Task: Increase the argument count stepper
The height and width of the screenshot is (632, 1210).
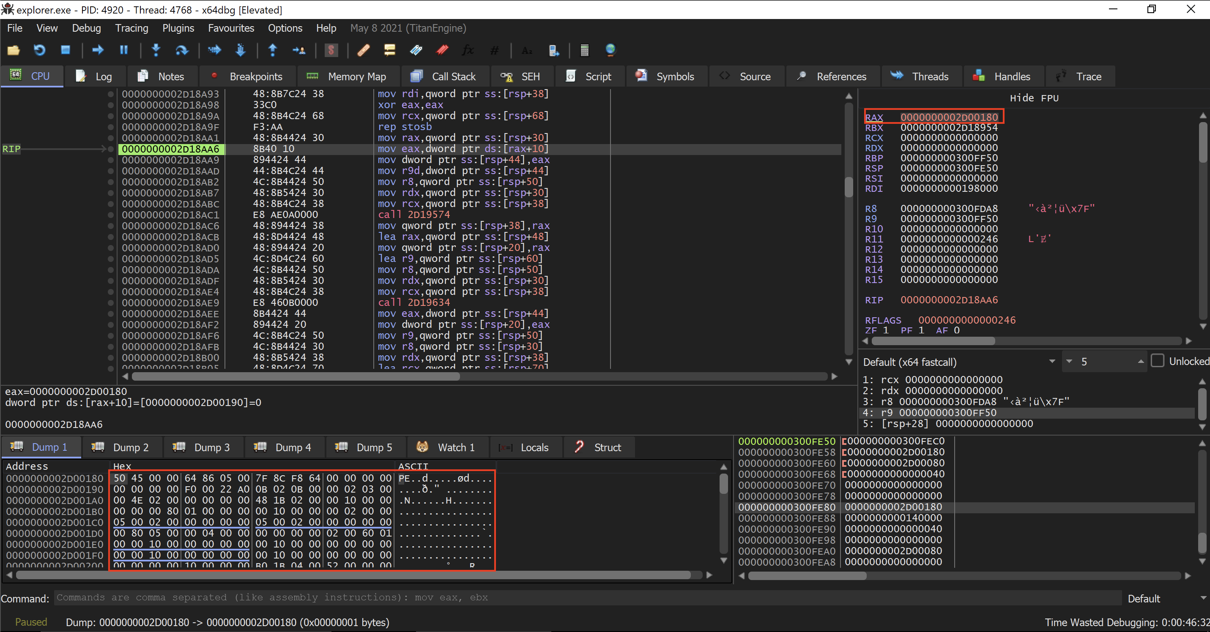Action: click(1141, 362)
